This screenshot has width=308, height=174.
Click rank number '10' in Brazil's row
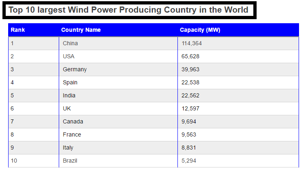(14, 161)
